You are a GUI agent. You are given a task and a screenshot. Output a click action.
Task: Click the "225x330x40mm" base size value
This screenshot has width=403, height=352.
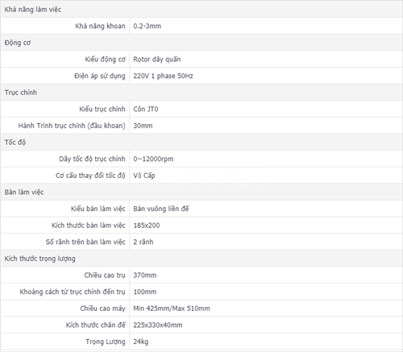[x=158, y=325]
